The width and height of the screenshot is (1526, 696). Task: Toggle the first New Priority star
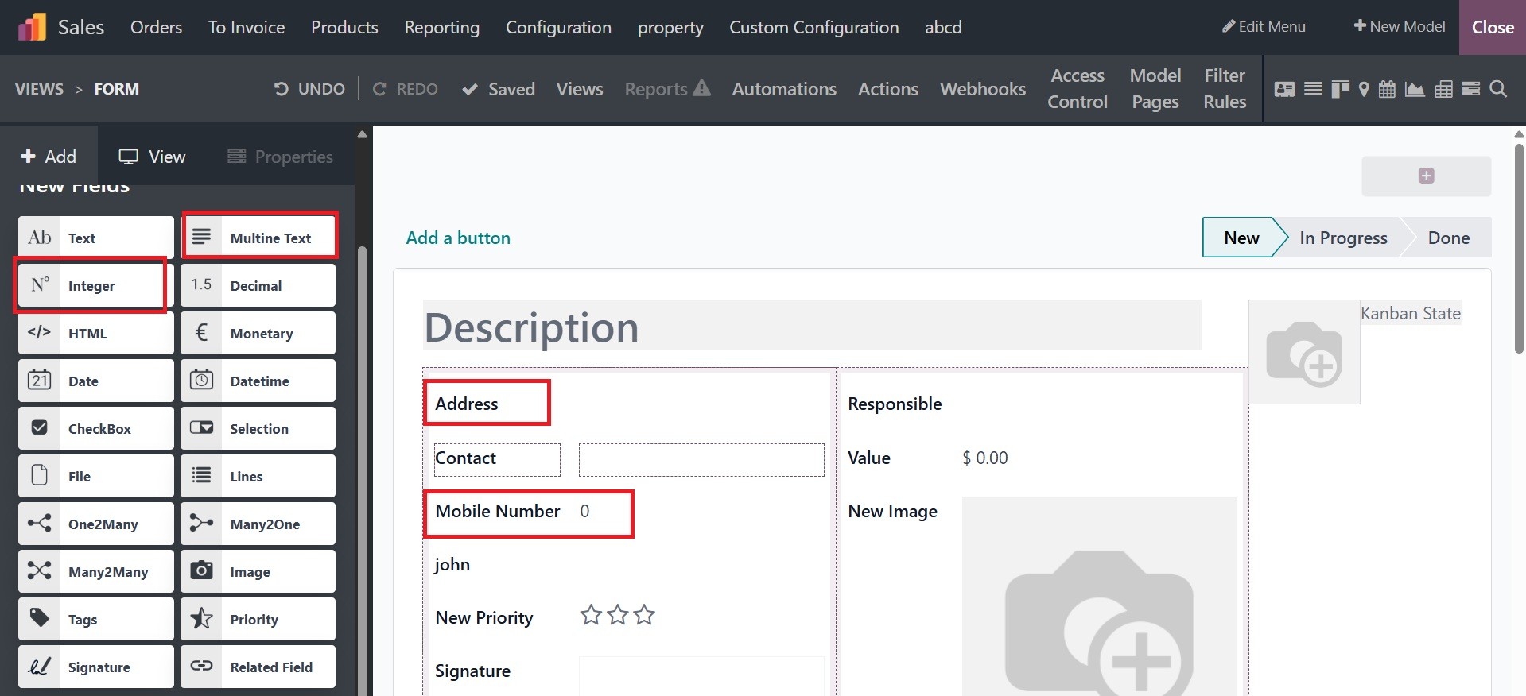(x=591, y=615)
